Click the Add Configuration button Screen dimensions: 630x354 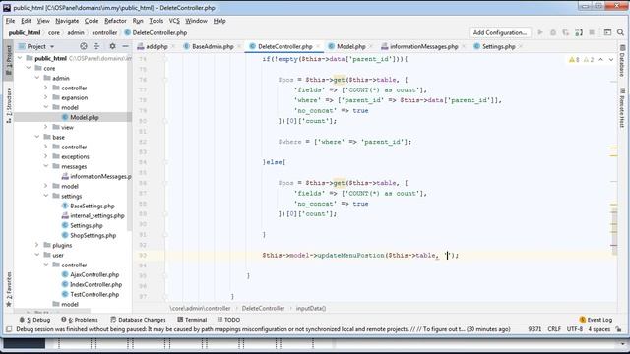tap(499, 32)
